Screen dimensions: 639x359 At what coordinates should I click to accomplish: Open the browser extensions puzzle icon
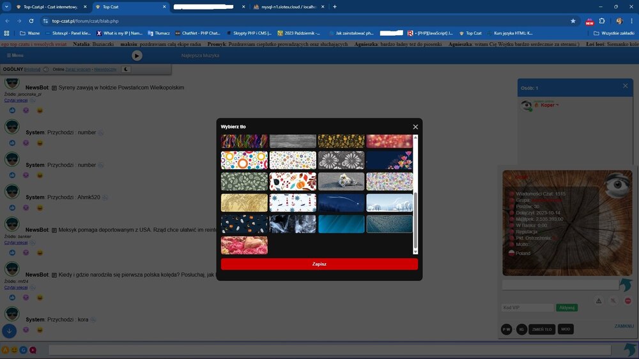pos(602,21)
